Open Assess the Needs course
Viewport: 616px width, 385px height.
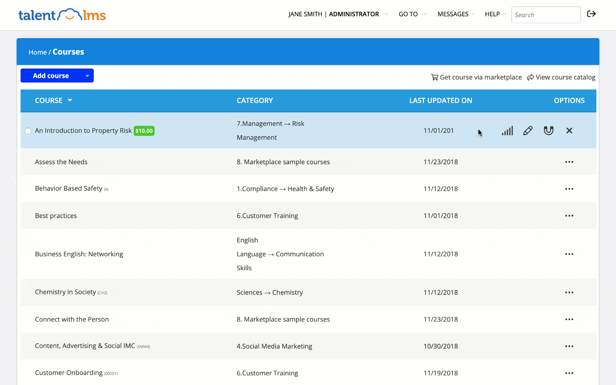(61, 162)
